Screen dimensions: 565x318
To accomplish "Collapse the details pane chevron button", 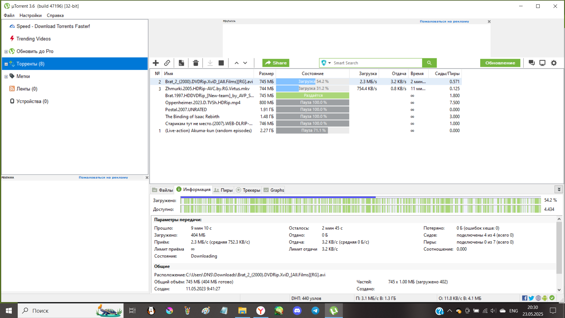I will [x=559, y=189].
